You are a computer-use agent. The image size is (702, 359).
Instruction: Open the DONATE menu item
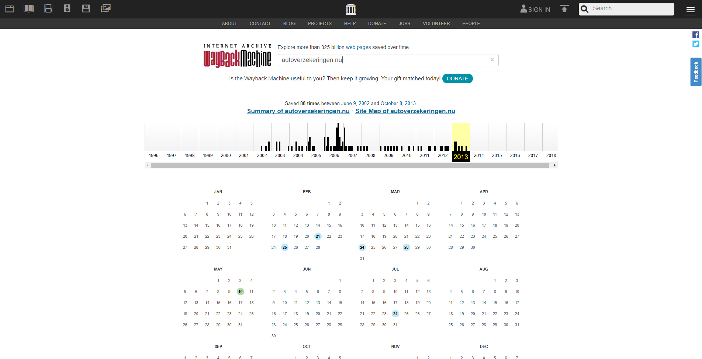point(377,24)
